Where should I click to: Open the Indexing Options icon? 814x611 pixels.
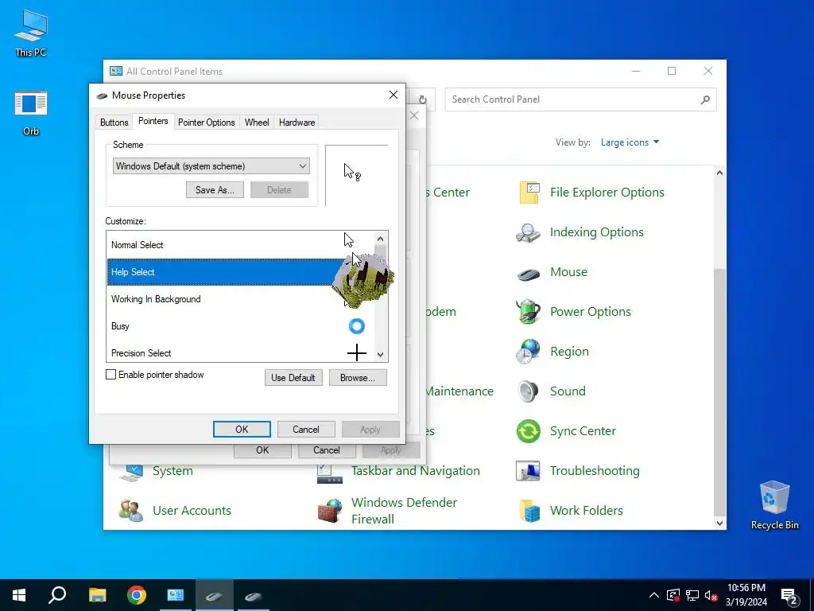(x=528, y=232)
